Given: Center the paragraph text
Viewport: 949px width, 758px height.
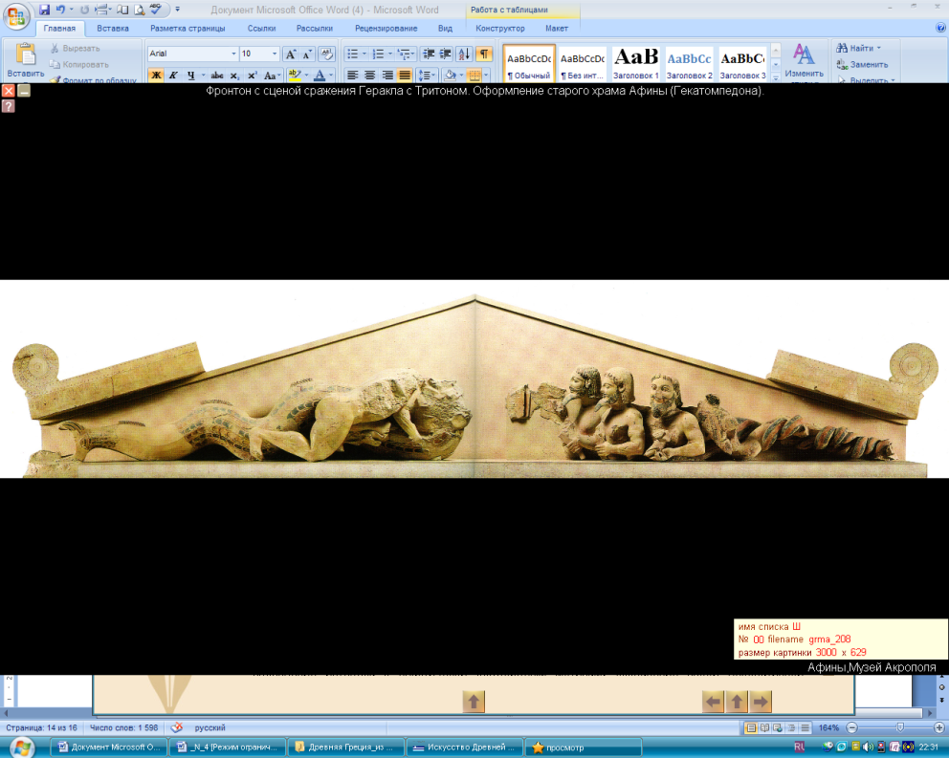Looking at the screenshot, I should (x=370, y=75).
